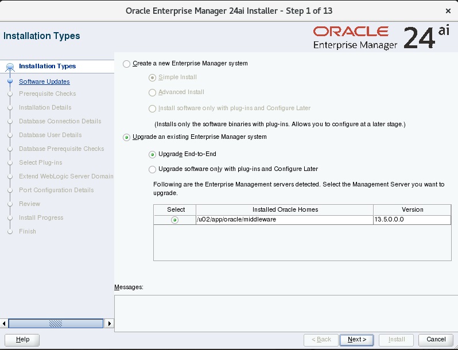Click Select Plug-ins step in sidebar

point(41,162)
